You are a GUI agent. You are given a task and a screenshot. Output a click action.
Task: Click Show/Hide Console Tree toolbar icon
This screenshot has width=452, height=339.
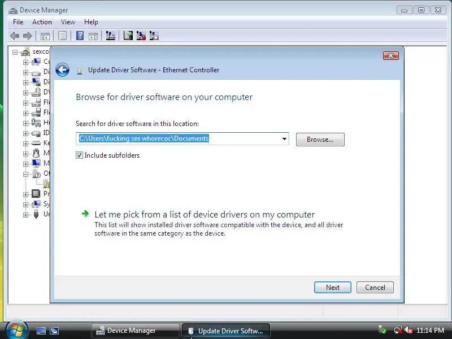point(45,36)
